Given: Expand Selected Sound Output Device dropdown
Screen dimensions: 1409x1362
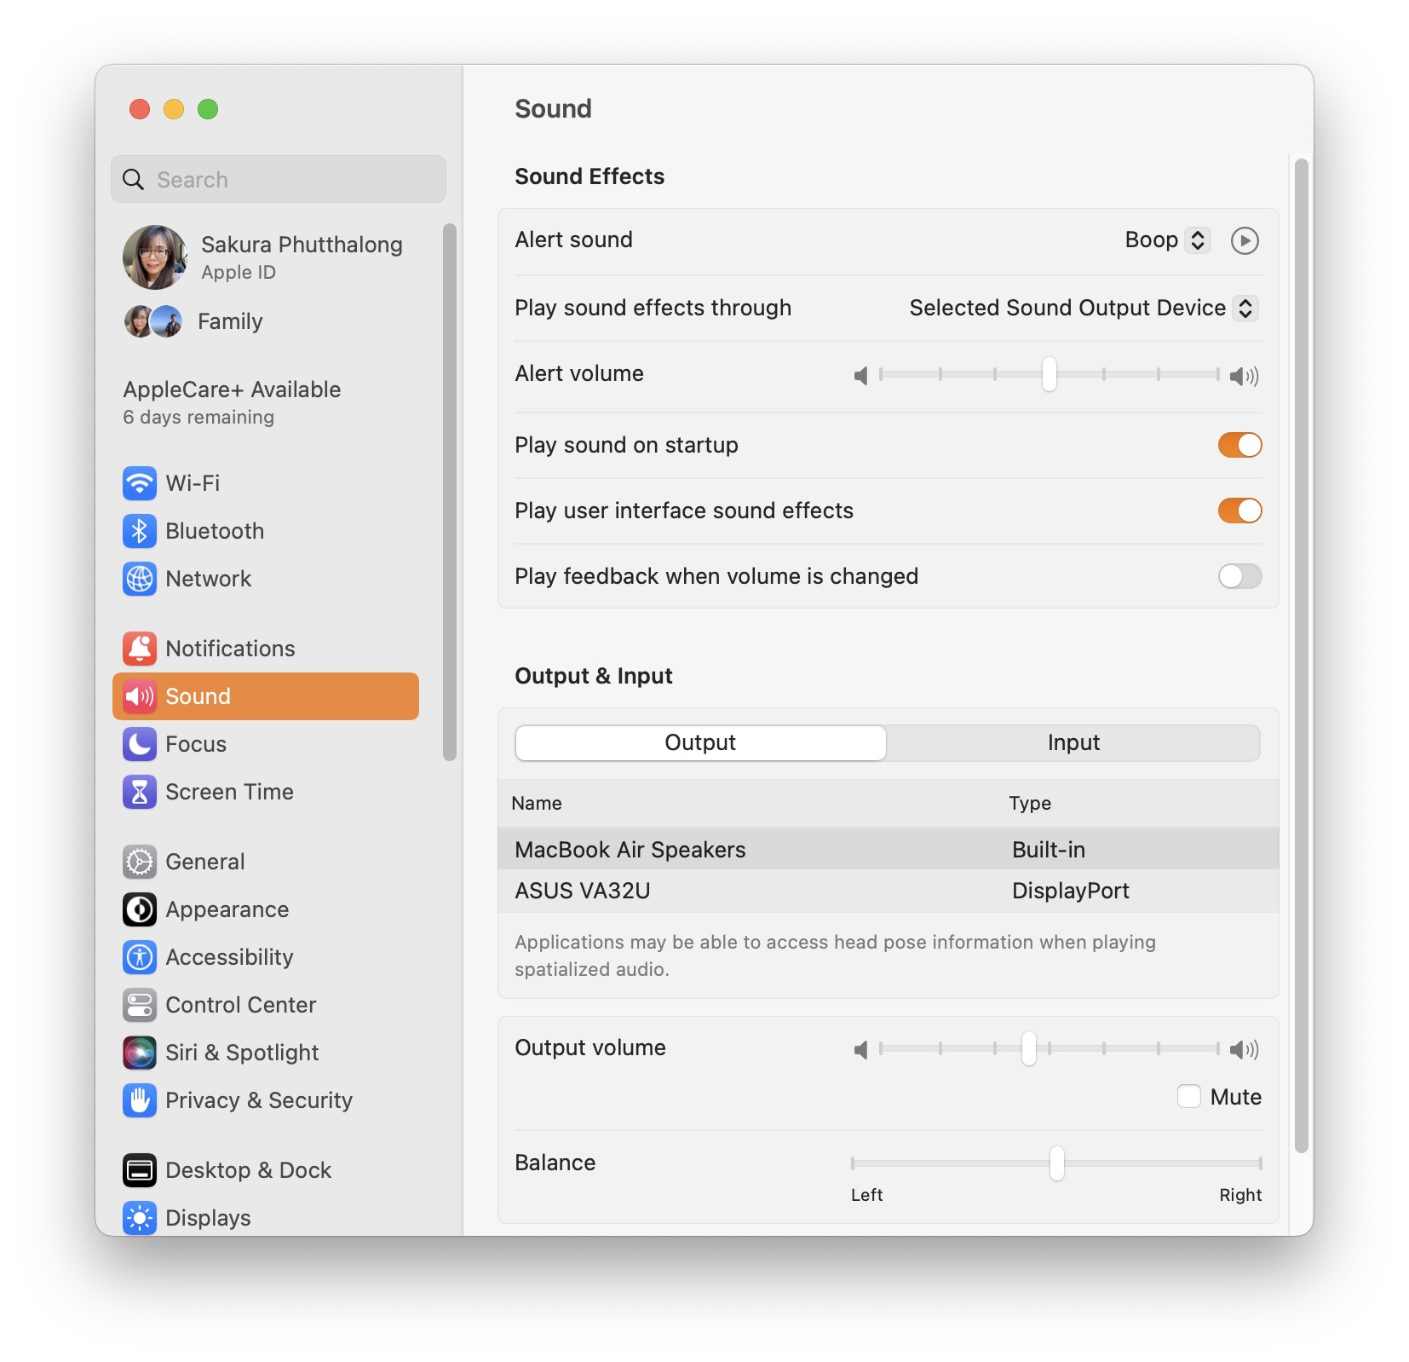Looking at the screenshot, I should pos(1083,308).
